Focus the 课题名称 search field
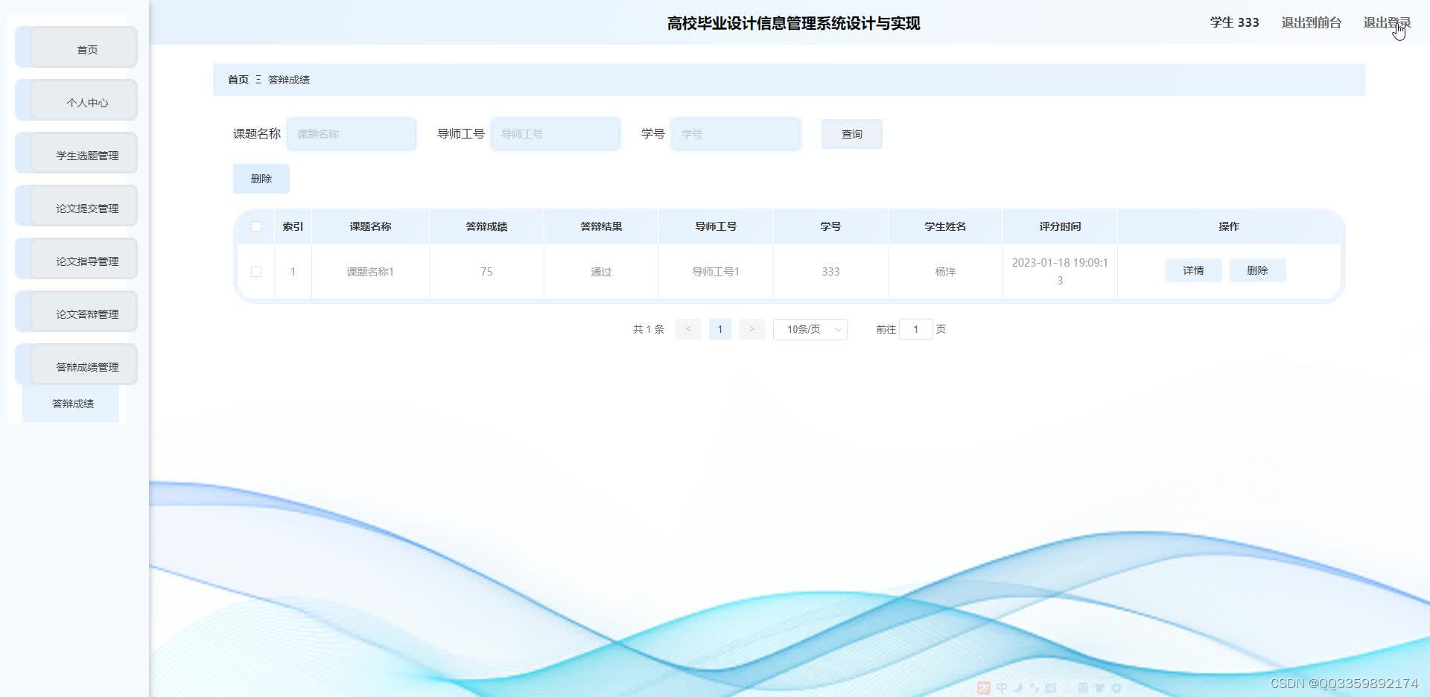 tap(352, 134)
